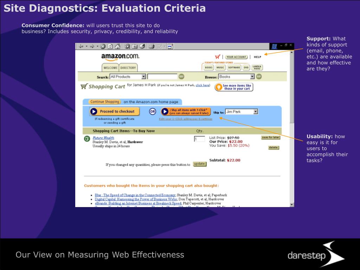Image resolution: width=360 pixels, height=270 pixels.
Task: Click the Shopping Cart heading icon
Action: coord(84,86)
